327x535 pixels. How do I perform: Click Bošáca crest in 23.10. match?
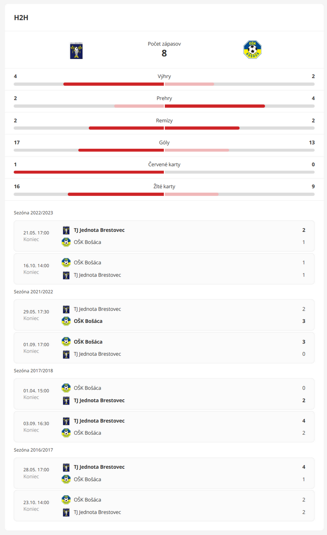coord(66,500)
